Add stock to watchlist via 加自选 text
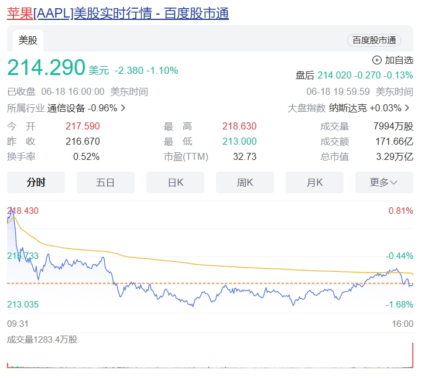 399,60
